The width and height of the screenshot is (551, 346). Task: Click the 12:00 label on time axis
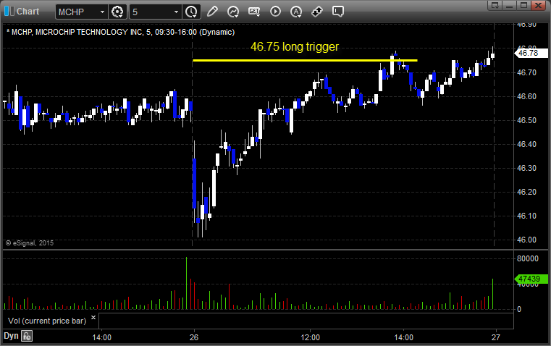(x=311, y=337)
